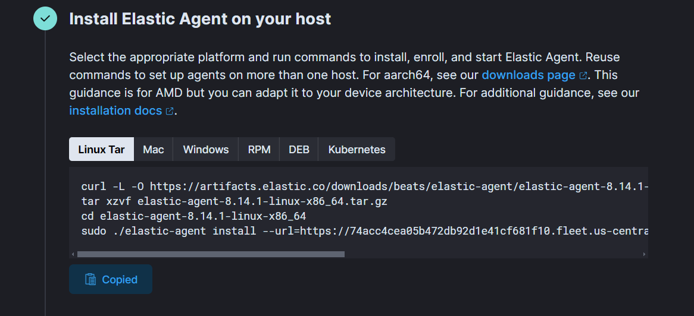
Task: Switch to the Windows tab
Action: click(x=206, y=149)
